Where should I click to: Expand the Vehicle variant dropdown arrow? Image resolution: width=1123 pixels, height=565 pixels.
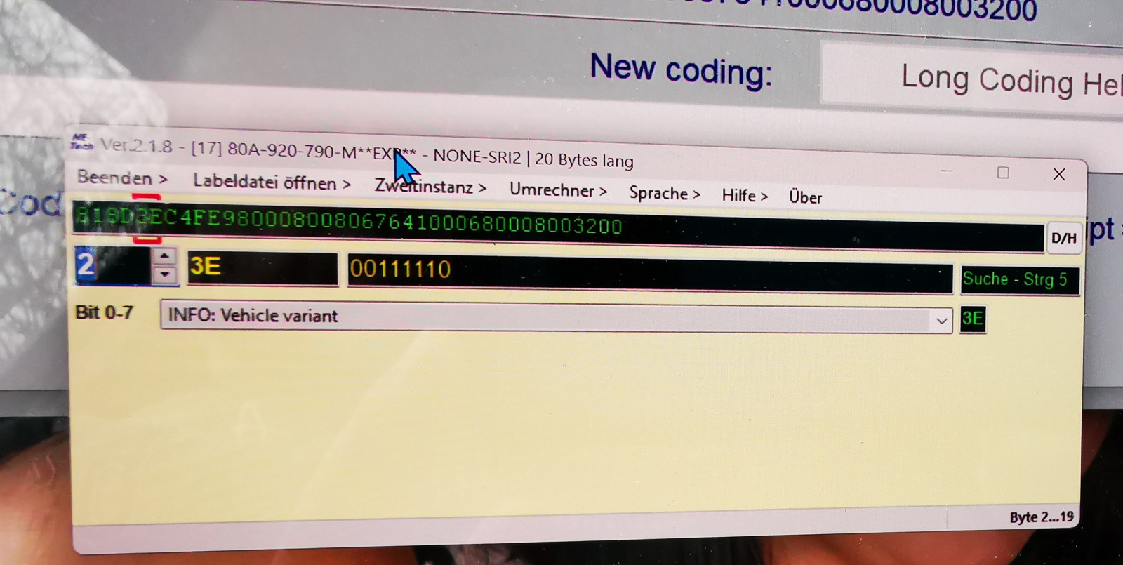point(941,321)
